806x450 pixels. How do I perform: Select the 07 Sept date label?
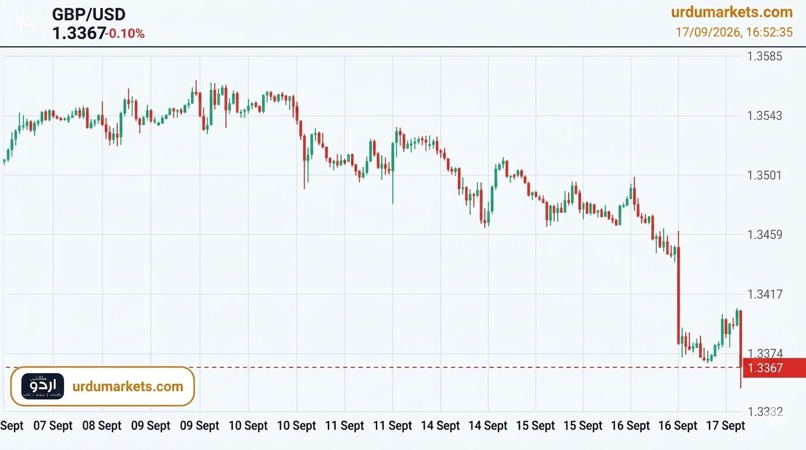tap(53, 426)
